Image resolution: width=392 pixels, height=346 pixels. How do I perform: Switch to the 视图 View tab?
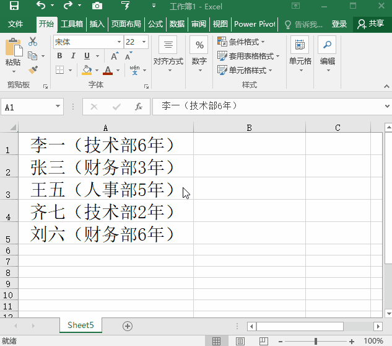(220, 24)
